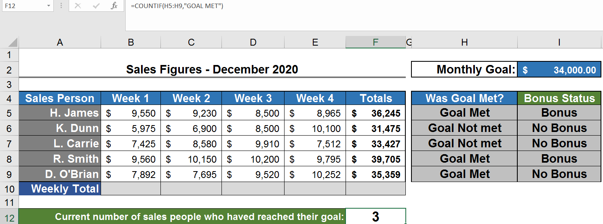603x224 pixels.
Task: Click the Weekly Total label cell
Action: pos(60,189)
